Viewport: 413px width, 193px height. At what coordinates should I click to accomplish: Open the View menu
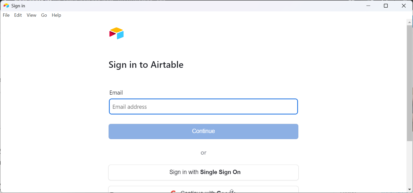(x=32, y=15)
